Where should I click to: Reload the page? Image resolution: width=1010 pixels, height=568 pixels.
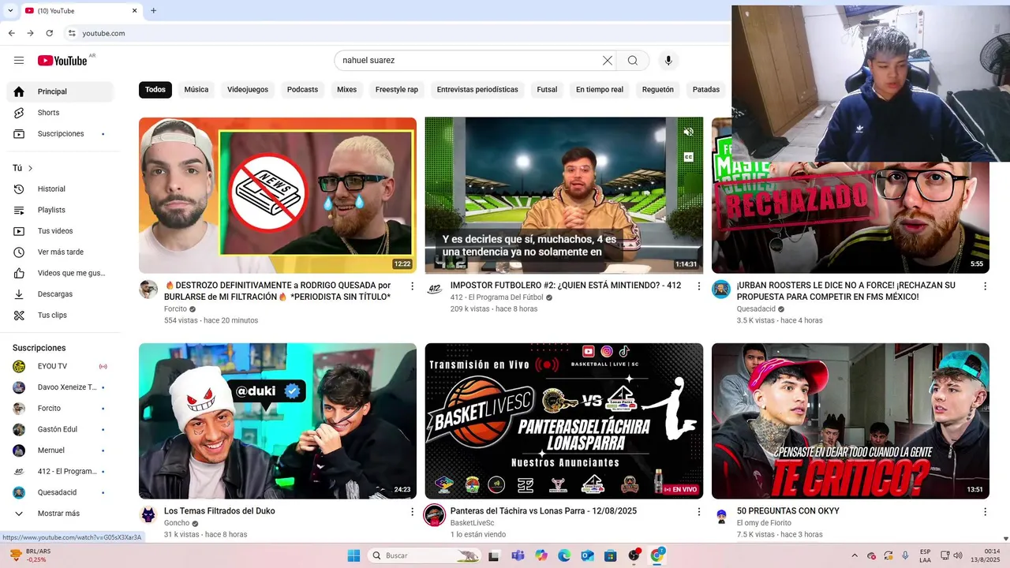coord(49,33)
